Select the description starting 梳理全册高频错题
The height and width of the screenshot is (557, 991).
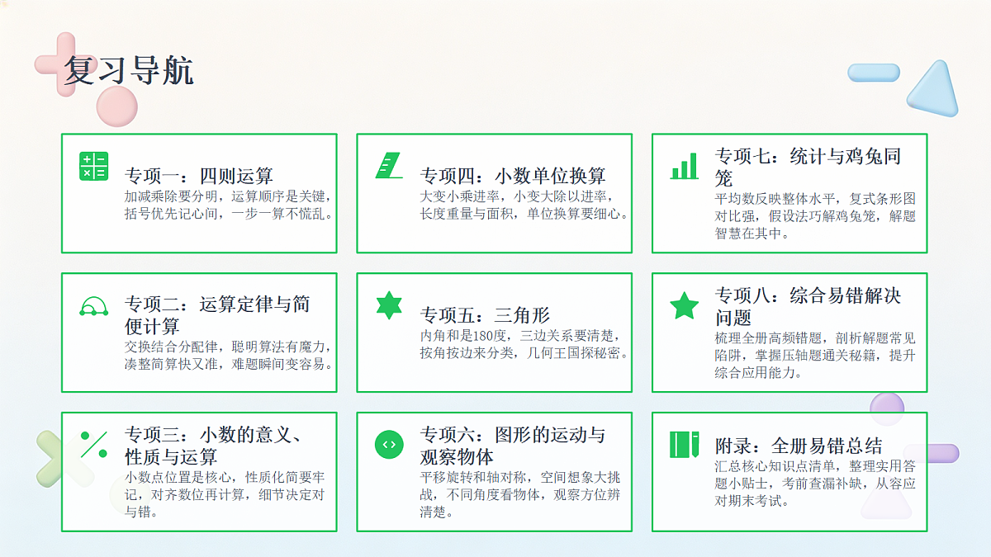(815, 355)
